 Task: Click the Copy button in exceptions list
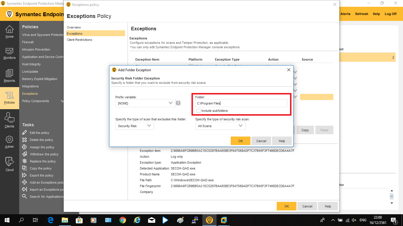(305, 130)
